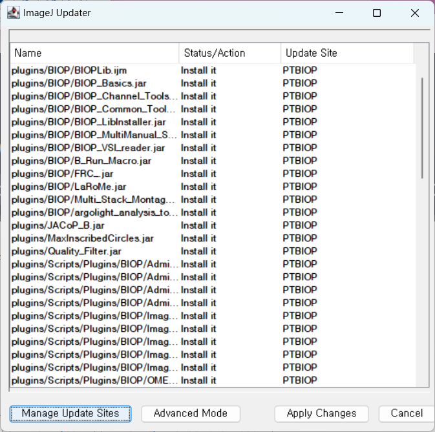The height and width of the screenshot is (432, 435).
Task: Click Install it status for JACoP_B.jar
Action: [x=198, y=225]
